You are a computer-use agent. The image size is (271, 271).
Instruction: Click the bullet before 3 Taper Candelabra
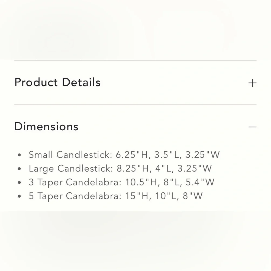coord(19,182)
